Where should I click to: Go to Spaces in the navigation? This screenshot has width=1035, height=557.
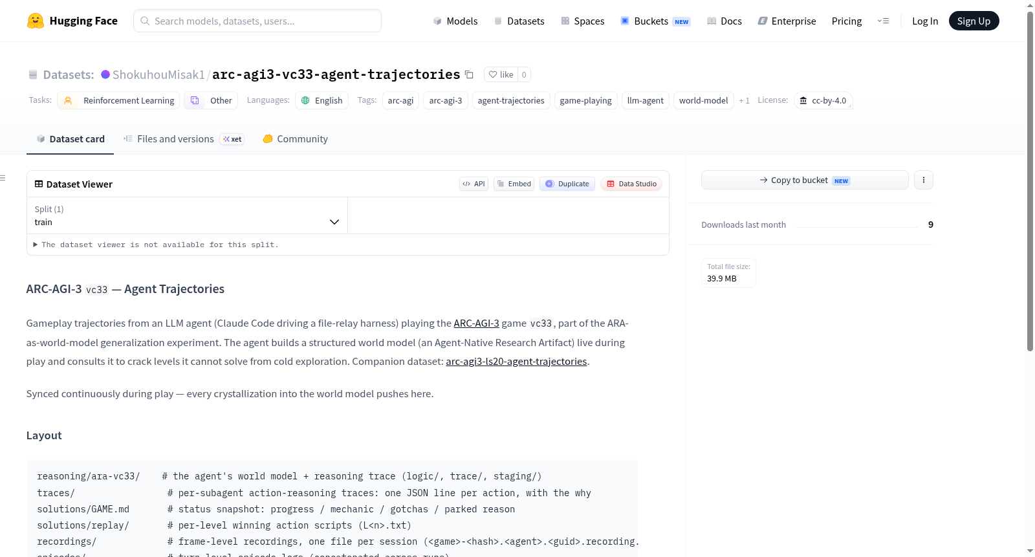pyautogui.click(x=582, y=21)
